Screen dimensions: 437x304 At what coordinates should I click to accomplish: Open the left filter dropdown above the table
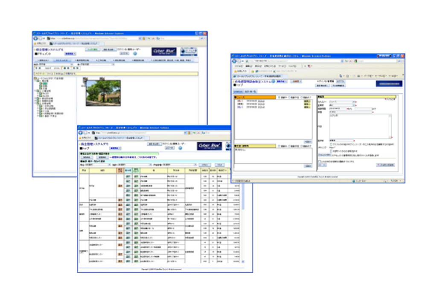(98, 165)
